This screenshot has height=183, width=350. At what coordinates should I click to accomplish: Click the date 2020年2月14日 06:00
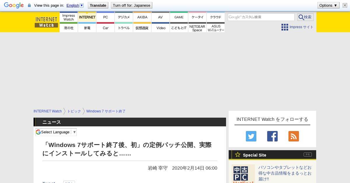coord(195,168)
